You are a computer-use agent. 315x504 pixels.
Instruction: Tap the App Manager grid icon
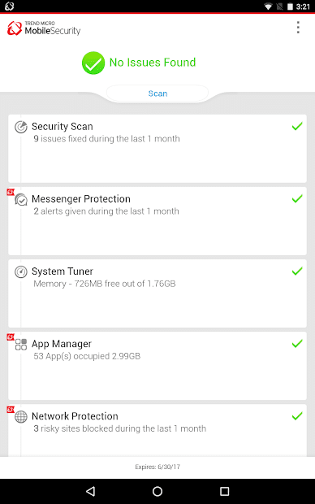(21, 345)
